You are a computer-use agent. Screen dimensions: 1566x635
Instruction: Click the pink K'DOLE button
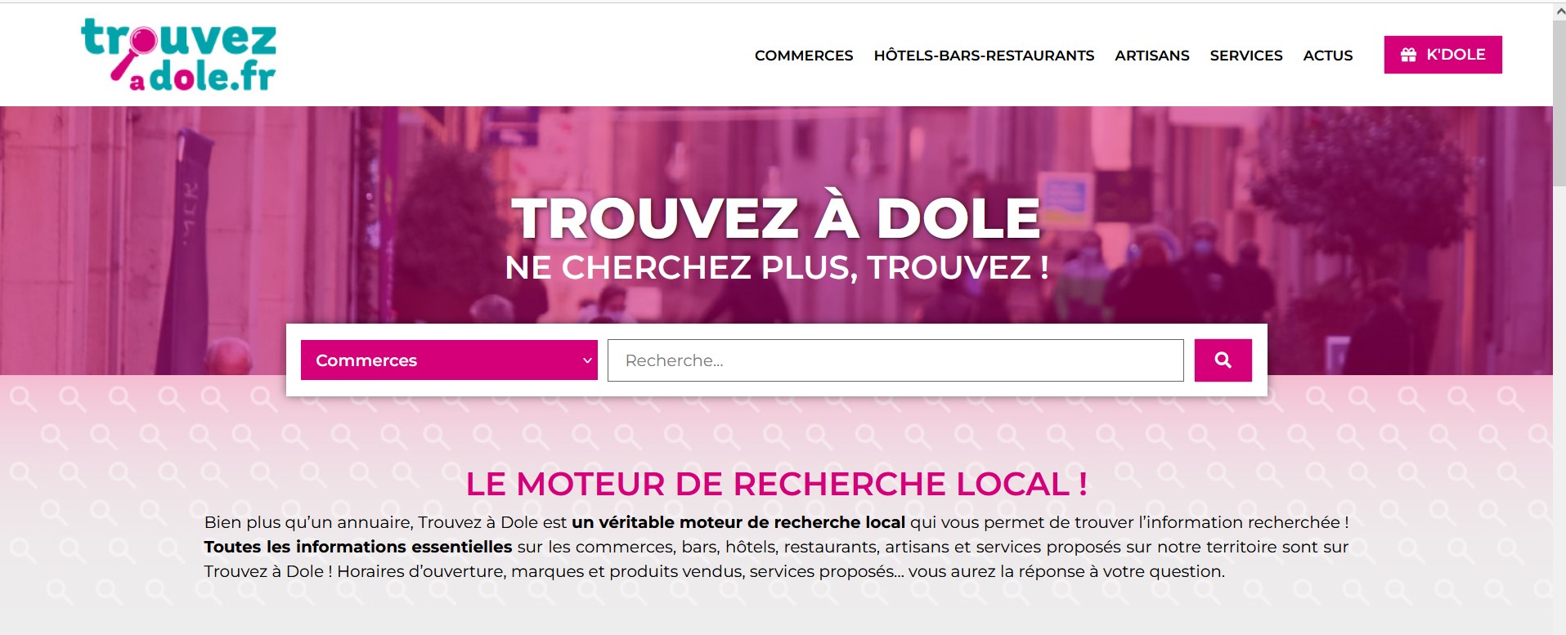1443,55
